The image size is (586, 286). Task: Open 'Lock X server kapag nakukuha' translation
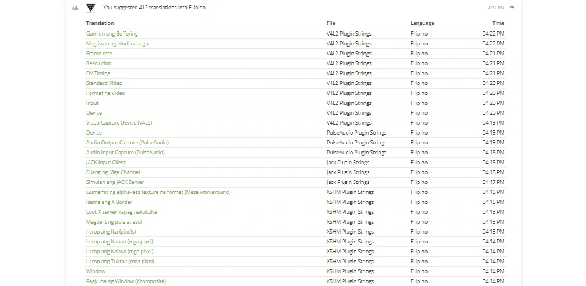tap(122, 212)
